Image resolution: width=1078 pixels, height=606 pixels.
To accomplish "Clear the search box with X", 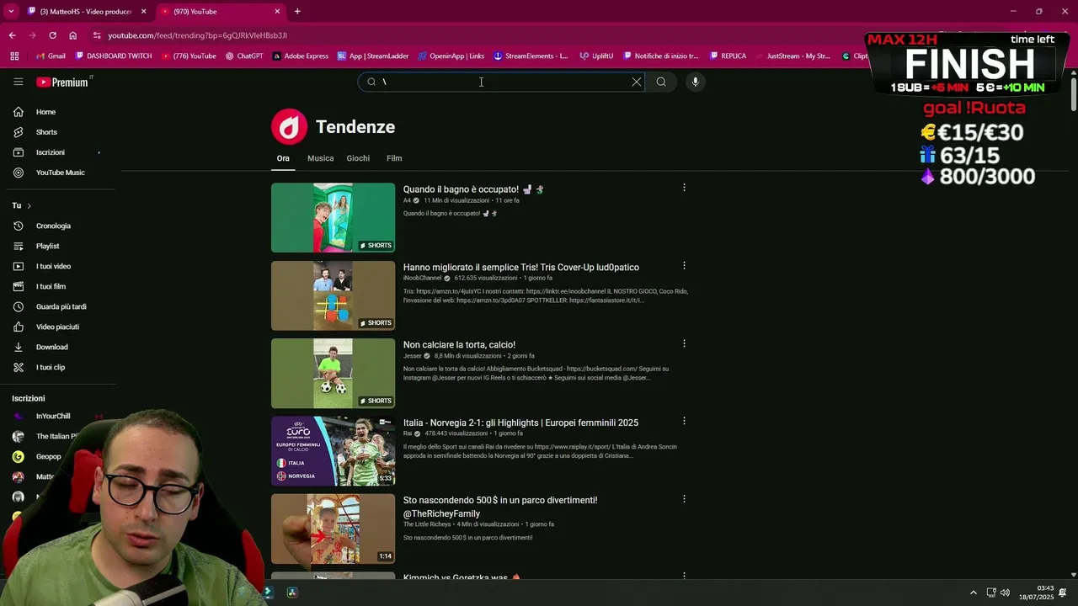I will (637, 82).
